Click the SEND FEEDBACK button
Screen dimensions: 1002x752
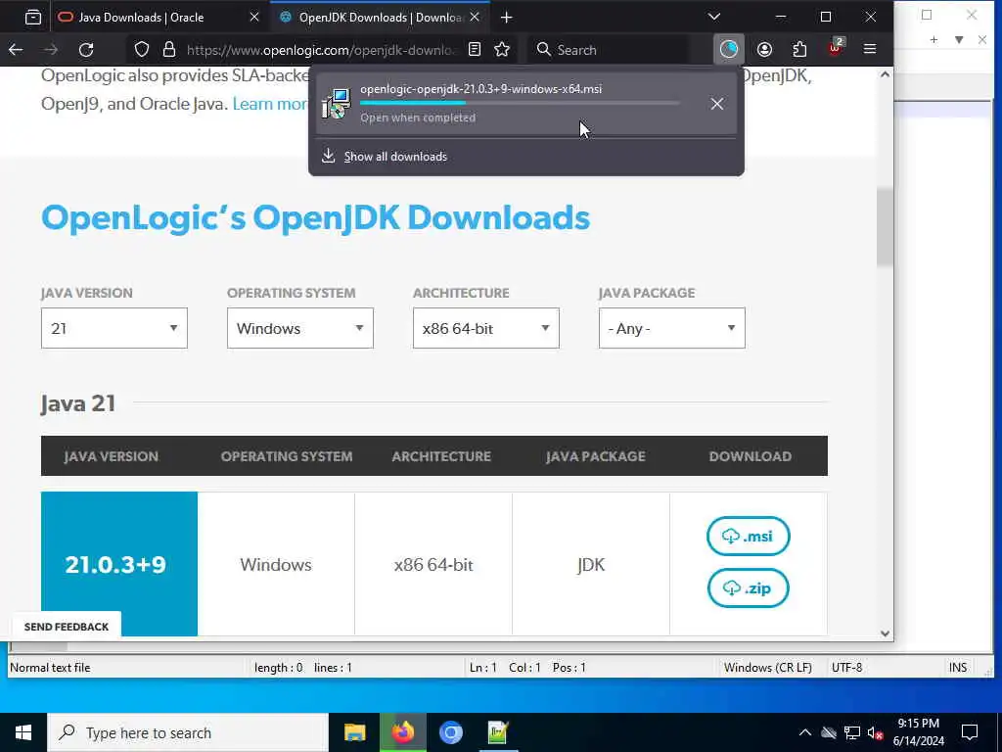[67, 627]
